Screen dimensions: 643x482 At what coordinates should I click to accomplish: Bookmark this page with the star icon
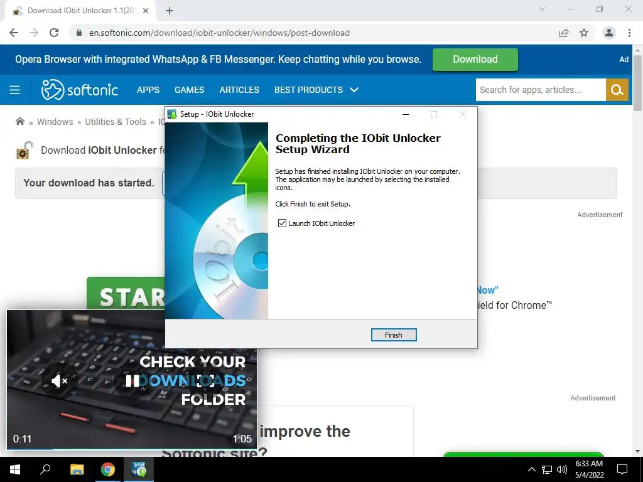(584, 33)
